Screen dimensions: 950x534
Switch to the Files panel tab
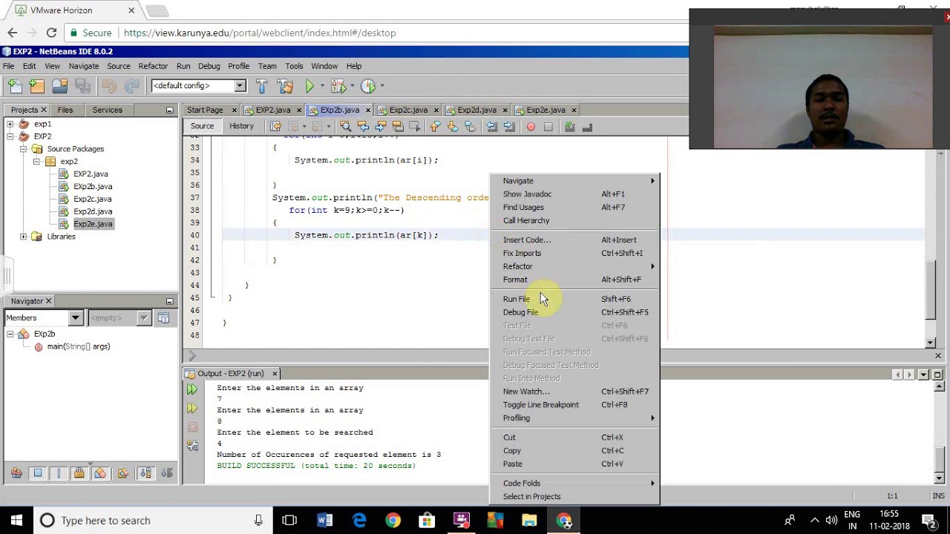(x=65, y=110)
